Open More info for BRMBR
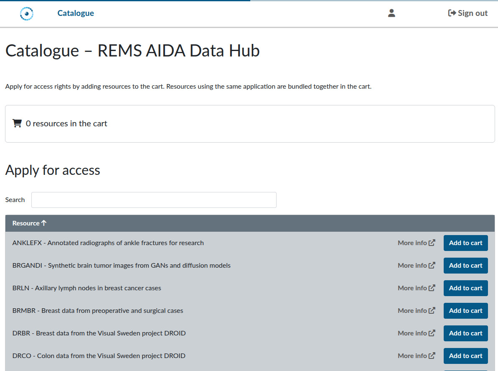Image resolution: width=498 pixels, height=371 pixels. coord(416,311)
